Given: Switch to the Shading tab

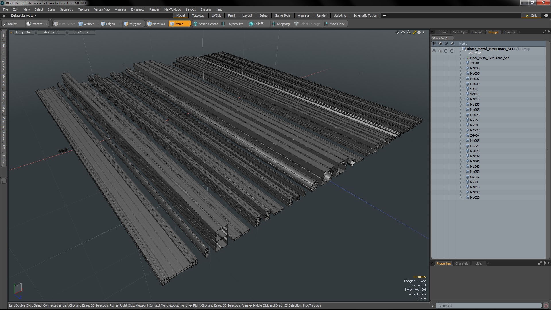Looking at the screenshot, I should [477, 32].
